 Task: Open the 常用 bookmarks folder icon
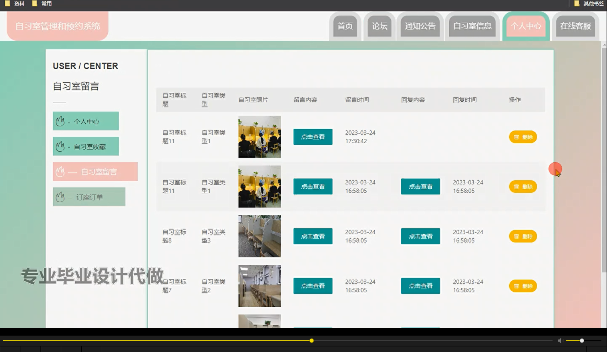click(35, 3)
